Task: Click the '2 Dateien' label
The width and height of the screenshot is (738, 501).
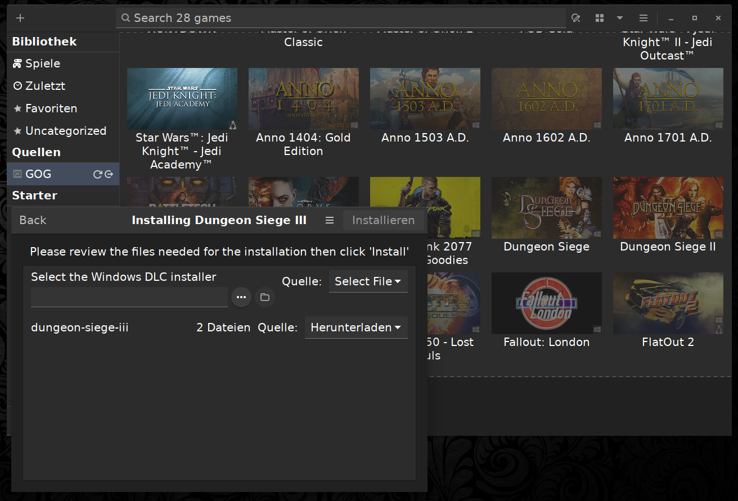Action: point(223,327)
